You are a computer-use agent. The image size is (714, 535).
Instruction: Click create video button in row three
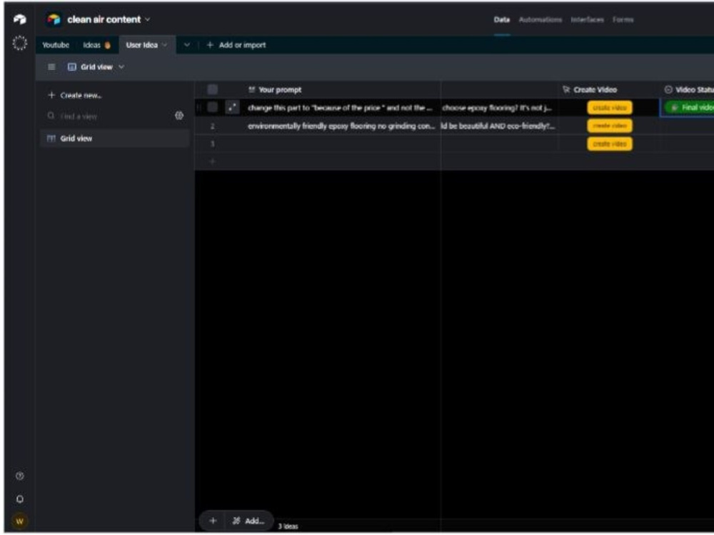pos(609,144)
